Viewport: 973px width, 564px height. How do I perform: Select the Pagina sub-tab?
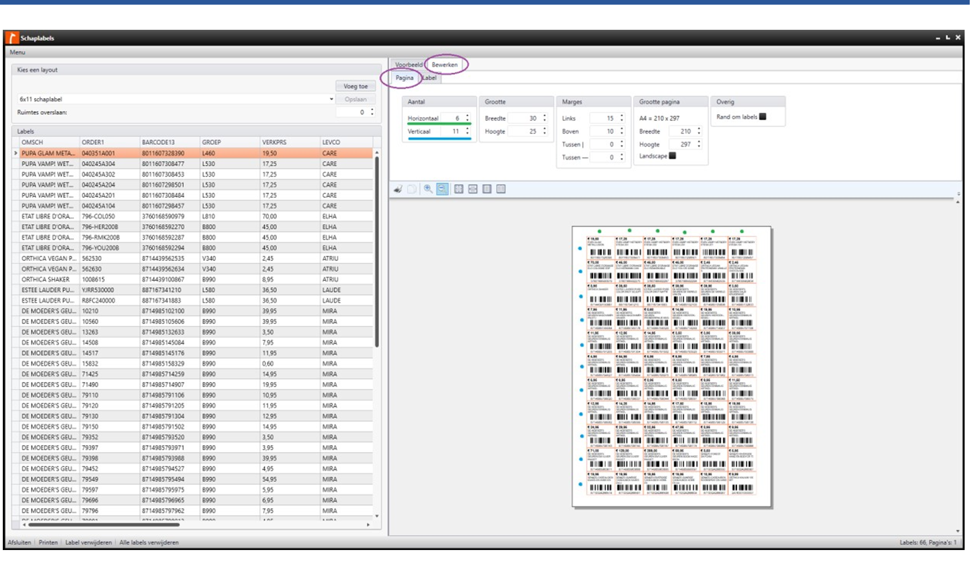[x=404, y=78]
